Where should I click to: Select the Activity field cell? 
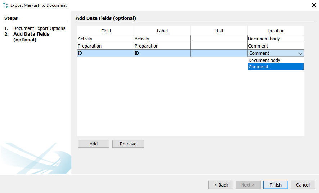105,39
